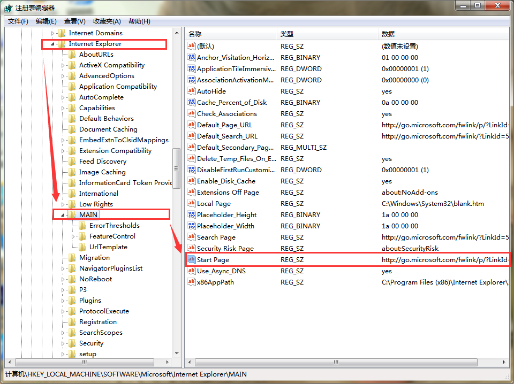The image size is (514, 384).
Task: Open the 文件(F) menu
Action: [18, 21]
